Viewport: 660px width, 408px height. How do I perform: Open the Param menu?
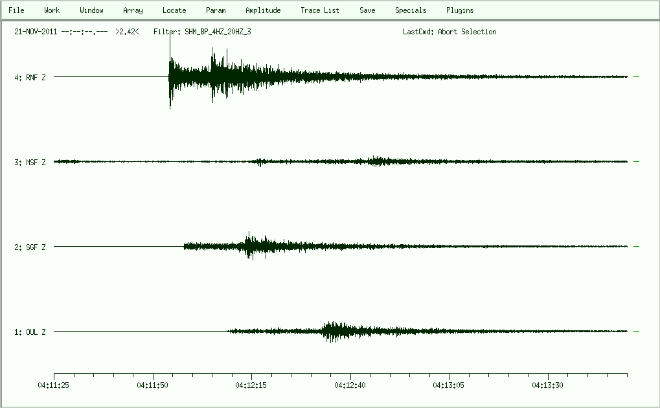coord(216,10)
